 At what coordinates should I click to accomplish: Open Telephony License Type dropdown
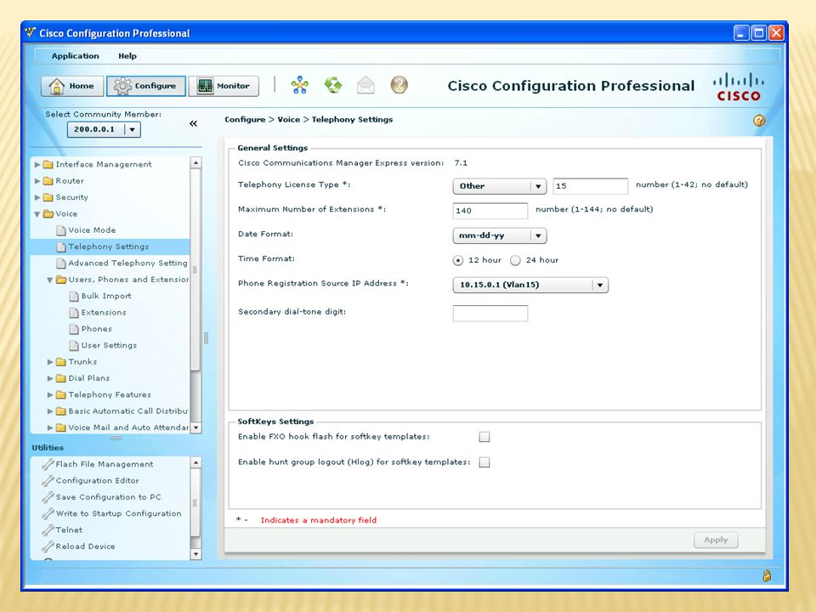(x=500, y=186)
